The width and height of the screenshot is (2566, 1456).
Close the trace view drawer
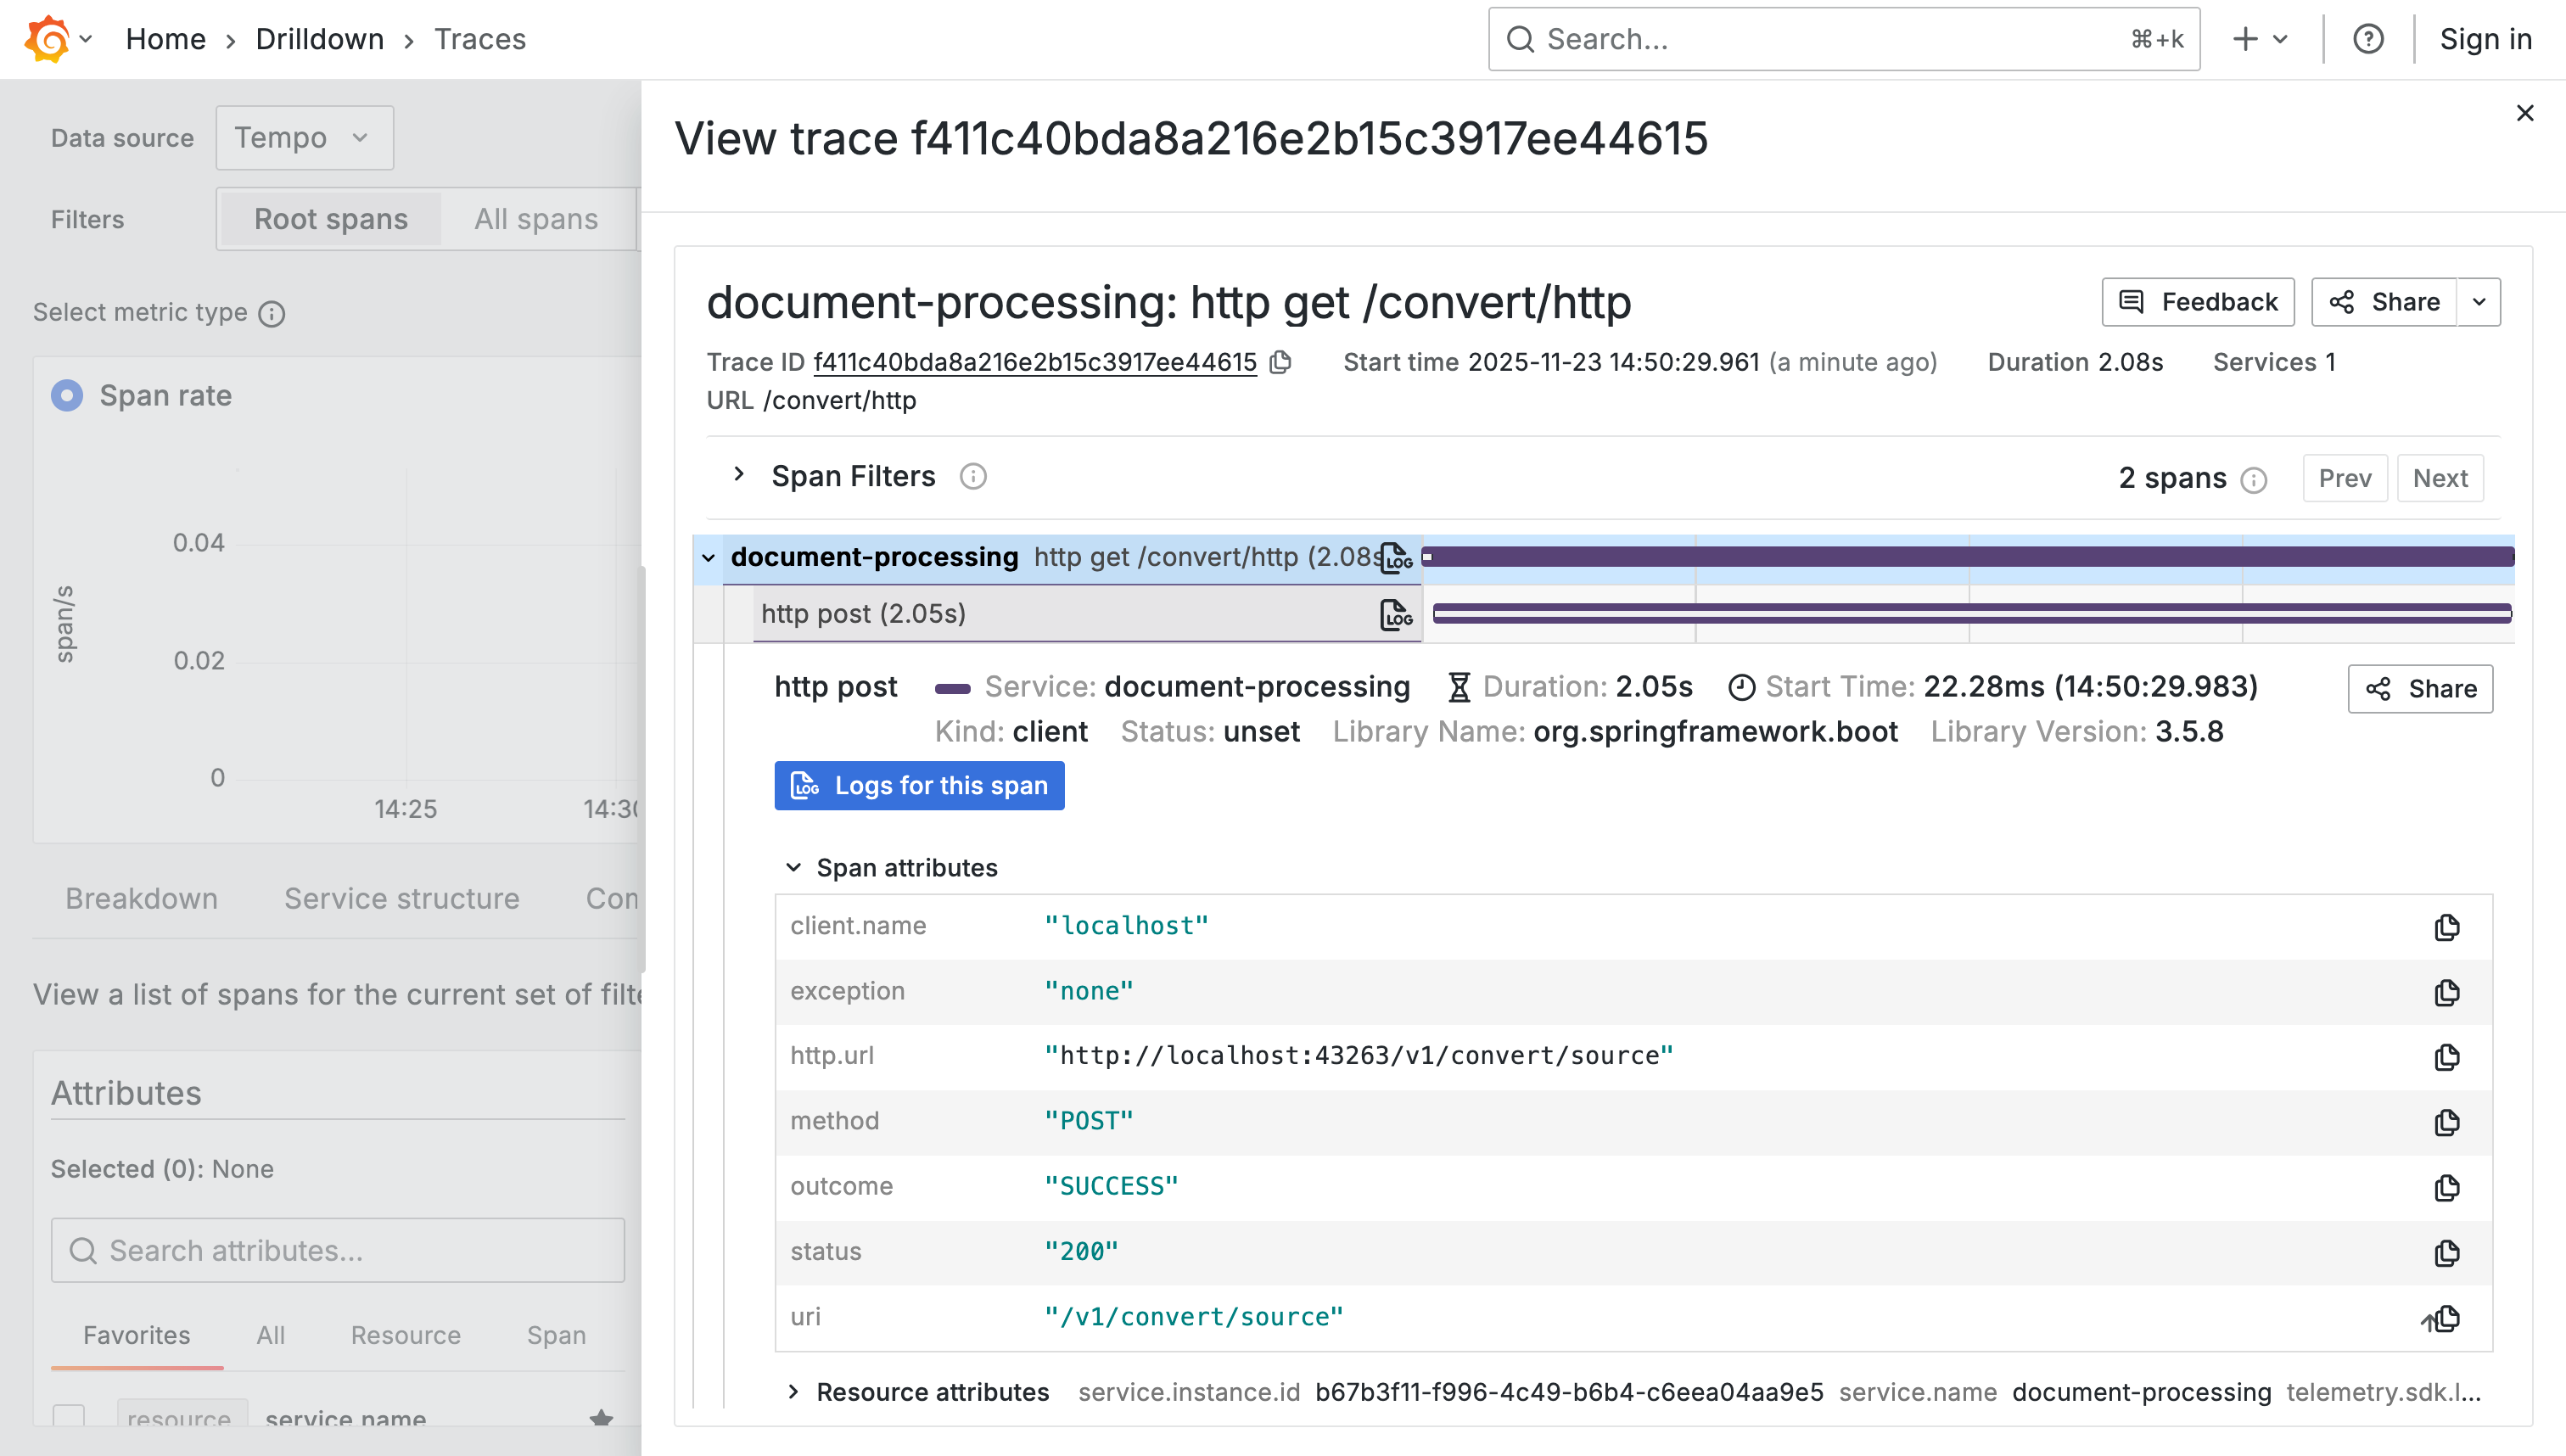pyautogui.click(x=2525, y=113)
